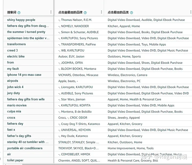Click category 'Digital Video Download, Toys, Mobile Apps'
The image size is (192, 165).
click(x=137, y=44)
